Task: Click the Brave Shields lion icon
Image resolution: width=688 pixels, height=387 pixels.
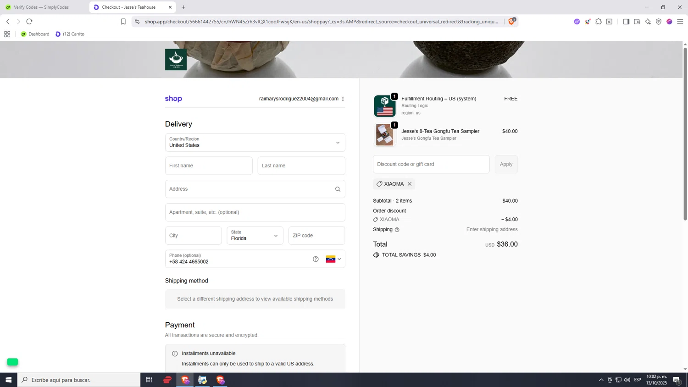Action: 511,22
